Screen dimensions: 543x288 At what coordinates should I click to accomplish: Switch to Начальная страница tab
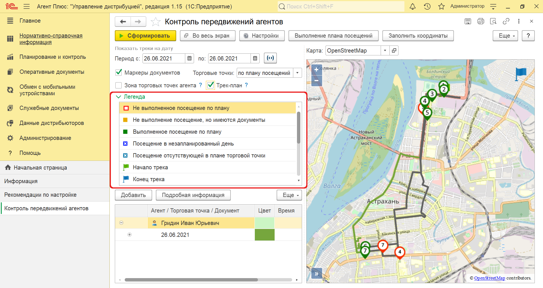(55, 168)
